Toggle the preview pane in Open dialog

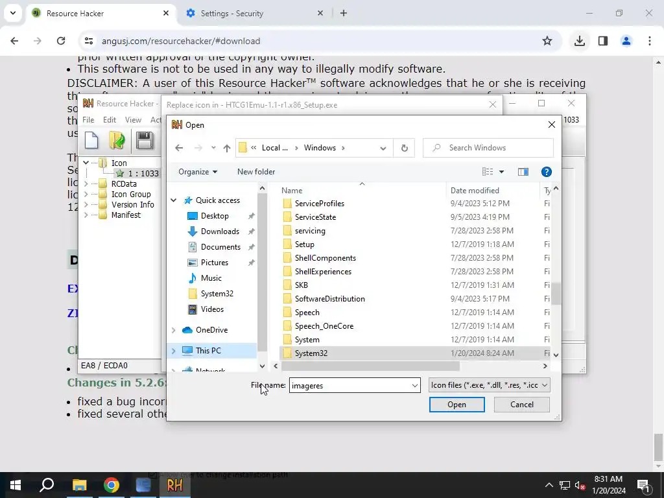pos(523,171)
